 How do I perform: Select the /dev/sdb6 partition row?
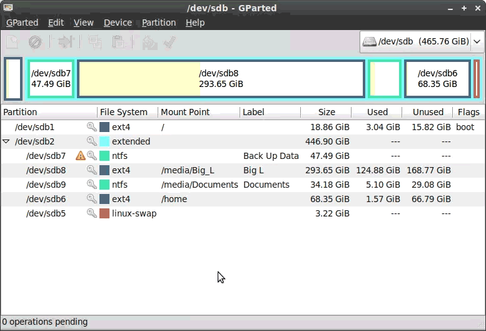(x=243, y=198)
